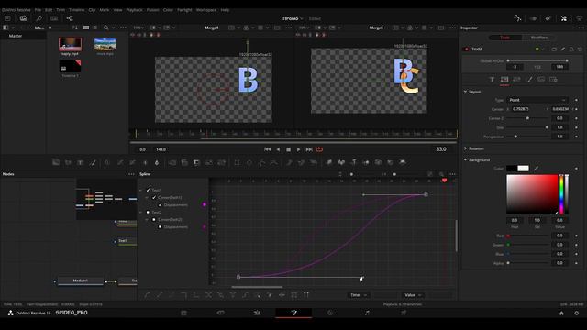
Task: Toggle Displacement checkbox under CenterPath1
Action: click(x=161, y=205)
